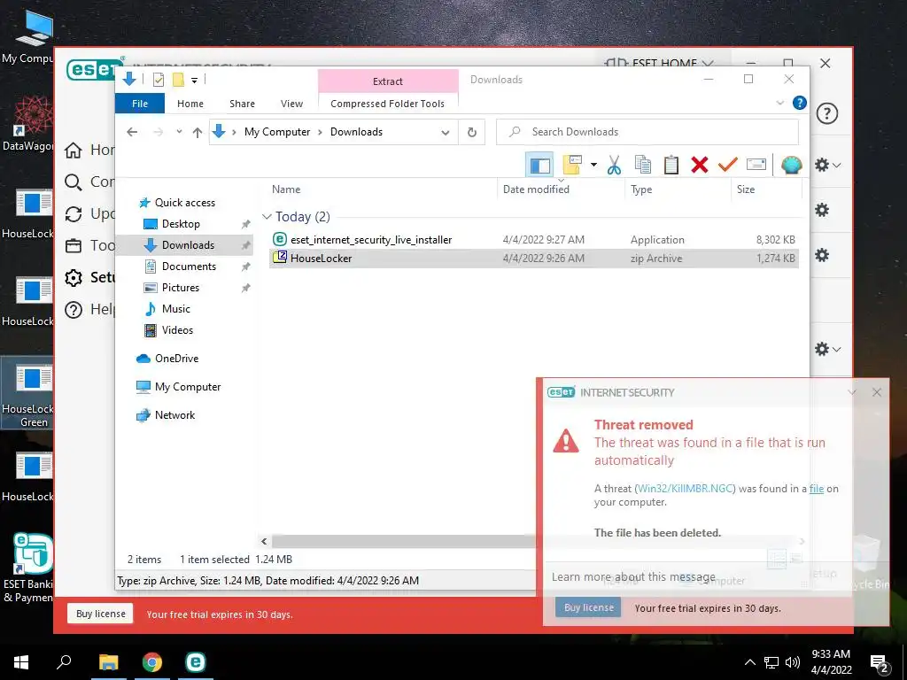Close the ESET threat notification
Viewport: 907px width, 680px height.
(877, 392)
